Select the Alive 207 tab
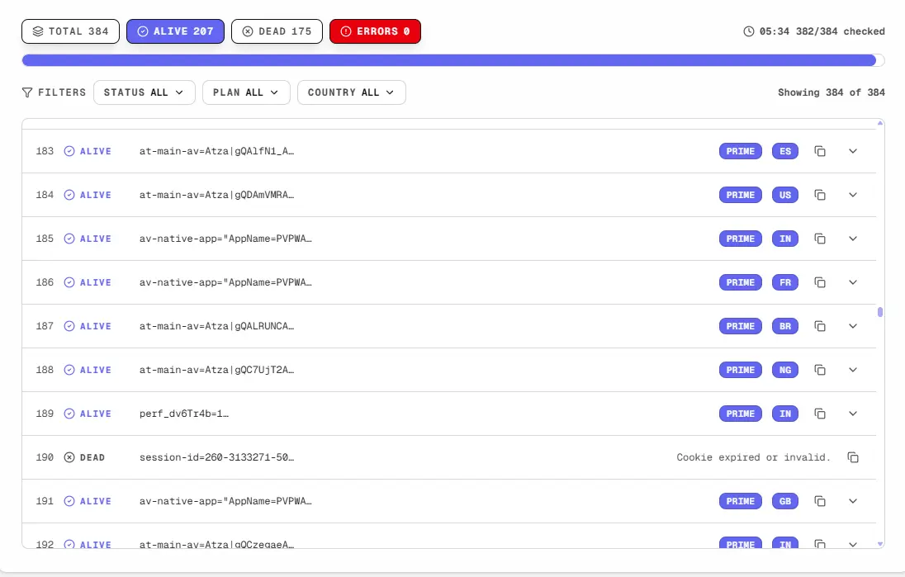Image resolution: width=905 pixels, height=577 pixels. (175, 31)
